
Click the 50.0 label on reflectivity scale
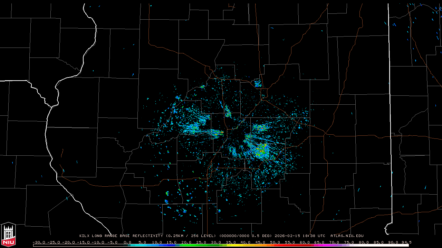[275, 242]
